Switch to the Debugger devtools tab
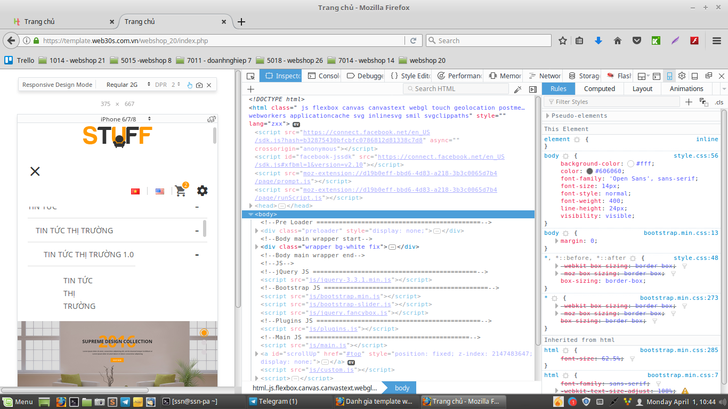728x409 pixels. 365,76
